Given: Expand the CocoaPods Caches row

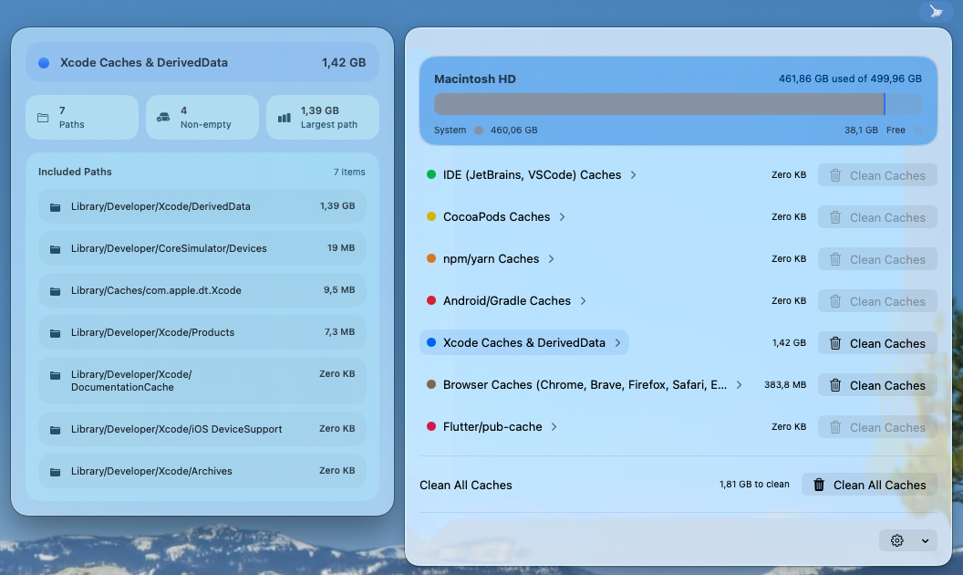Looking at the screenshot, I should pos(563,217).
